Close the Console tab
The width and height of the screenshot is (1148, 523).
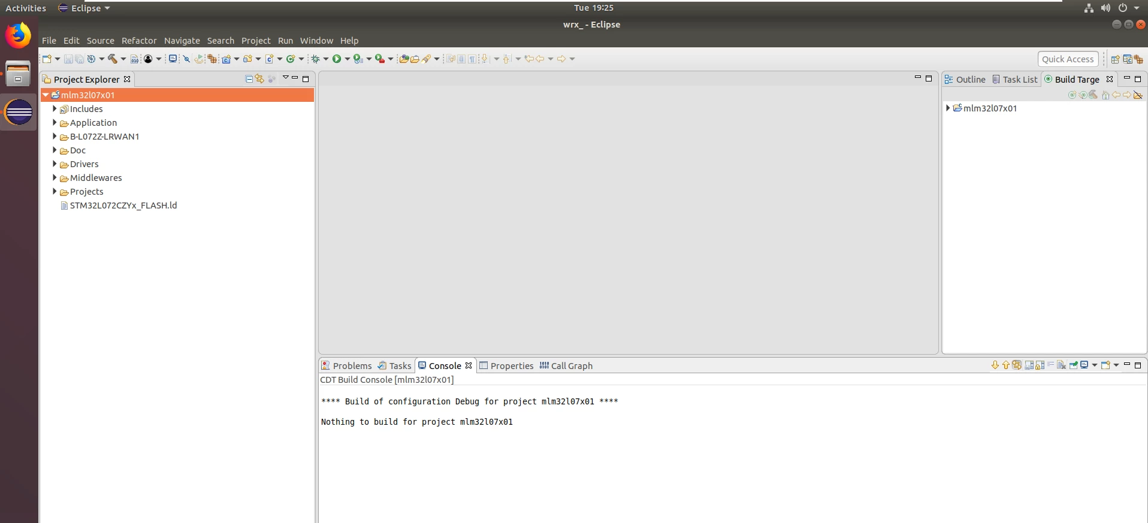469,365
